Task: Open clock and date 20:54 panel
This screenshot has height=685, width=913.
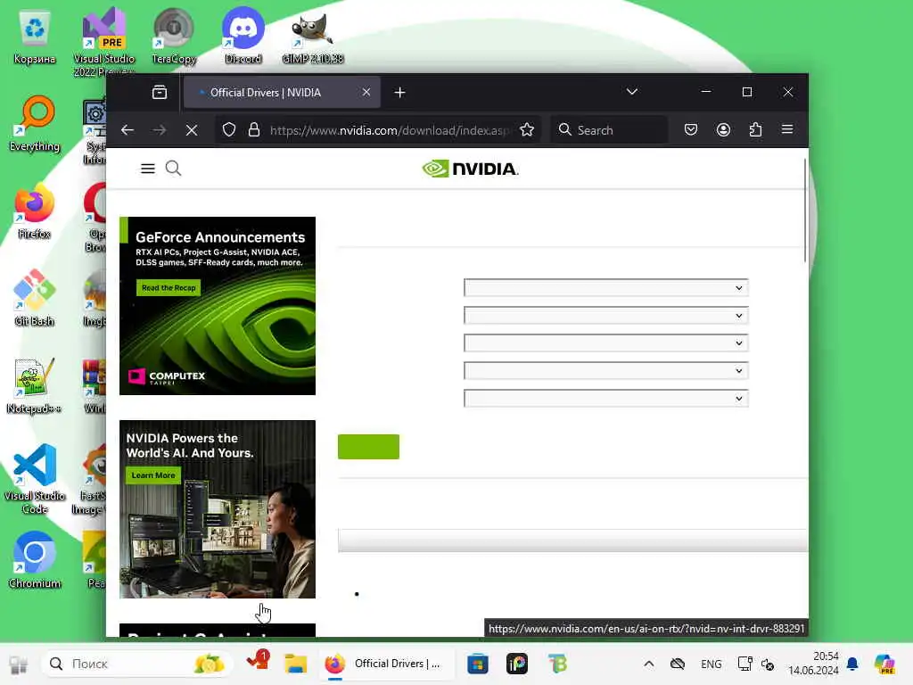Action: pyautogui.click(x=813, y=664)
